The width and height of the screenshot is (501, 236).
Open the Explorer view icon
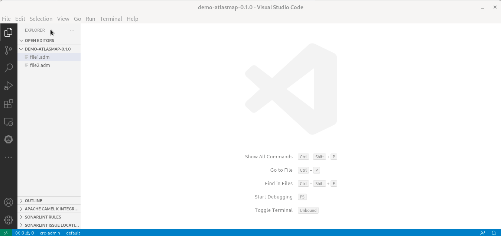(x=9, y=32)
